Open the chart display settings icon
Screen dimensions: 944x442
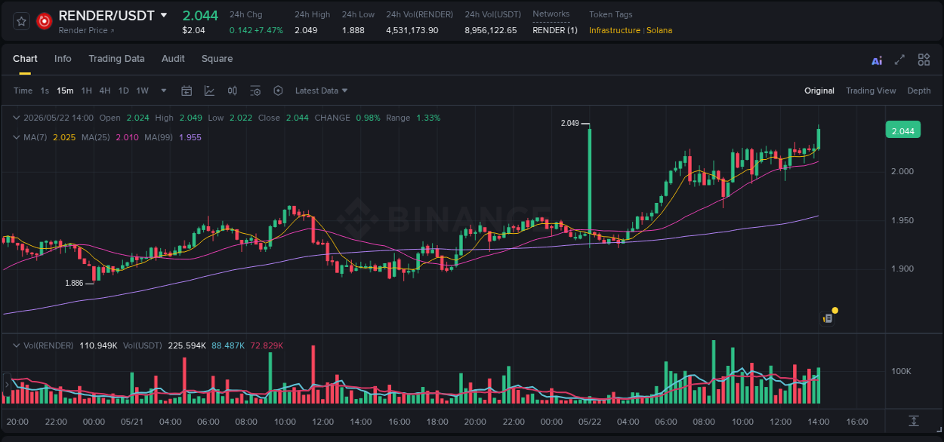pyautogui.click(x=255, y=91)
